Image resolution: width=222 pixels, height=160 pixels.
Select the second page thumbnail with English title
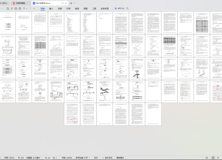23,23
